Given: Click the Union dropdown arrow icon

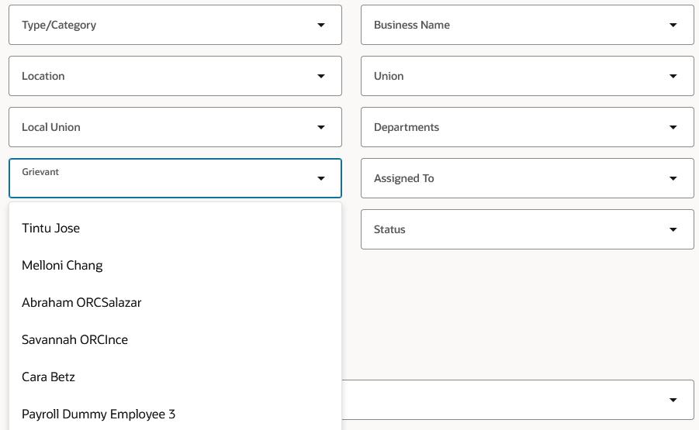Looking at the screenshot, I should click(673, 76).
